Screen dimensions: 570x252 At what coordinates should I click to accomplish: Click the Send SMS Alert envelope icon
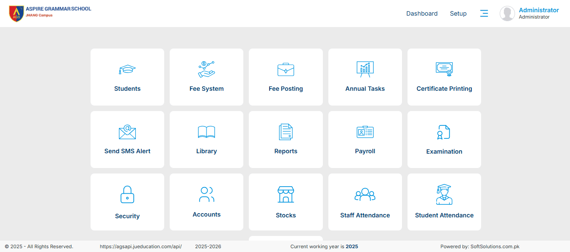127,132
